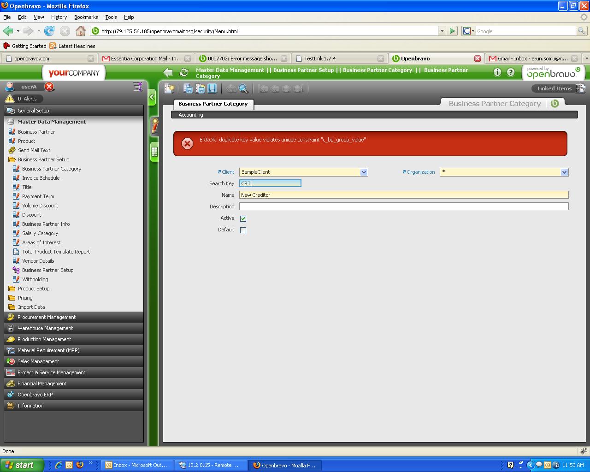This screenshot has width=590, height=472.
Task: Open the Bookmarks menu
Action: click(x=86, y=17)
